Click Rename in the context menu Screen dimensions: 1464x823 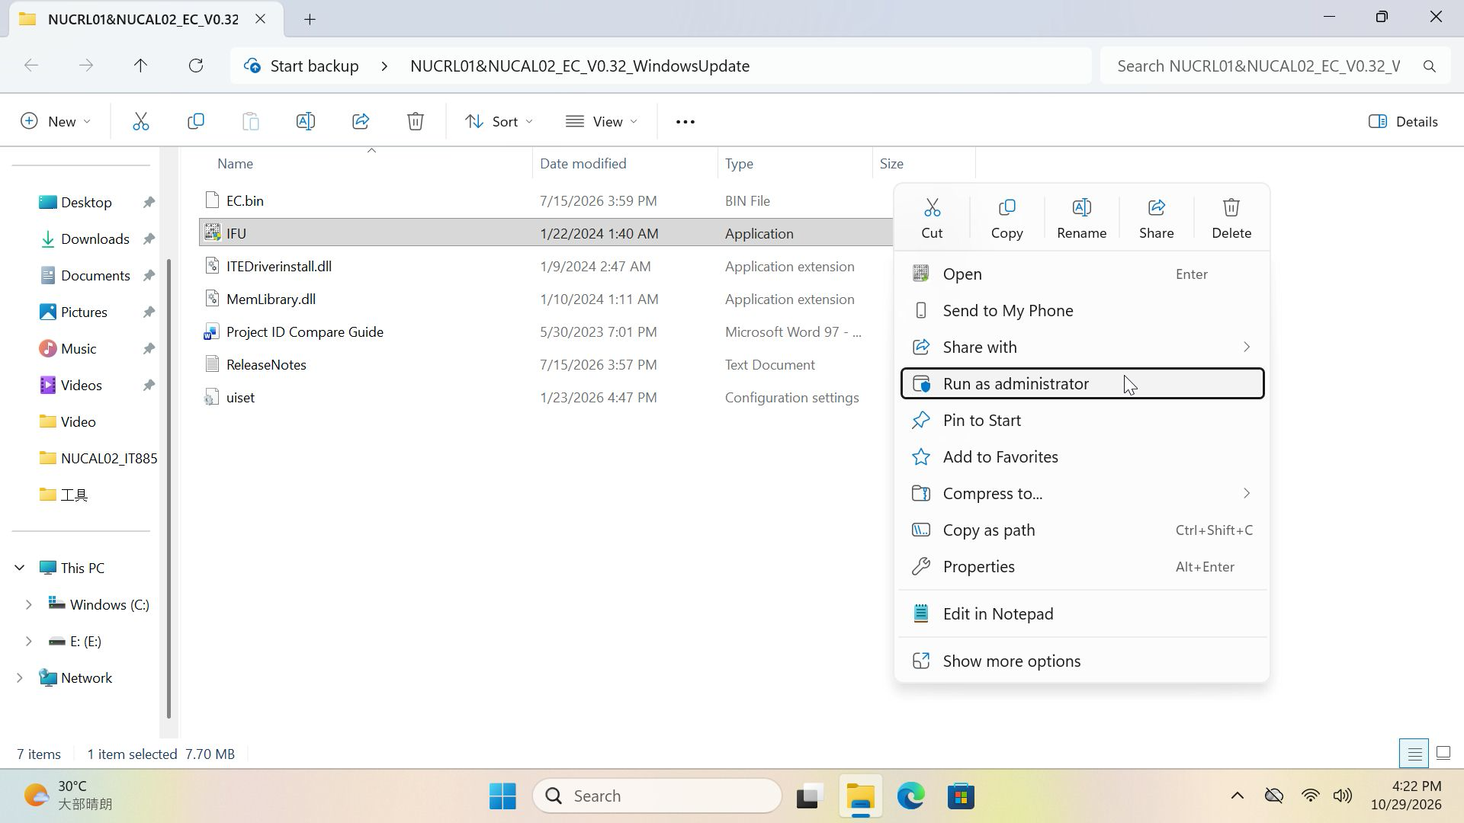tap(1081, 218)
